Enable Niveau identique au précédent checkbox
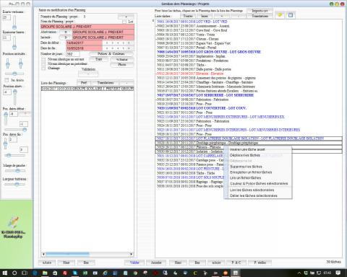 [x=43, y=63]
